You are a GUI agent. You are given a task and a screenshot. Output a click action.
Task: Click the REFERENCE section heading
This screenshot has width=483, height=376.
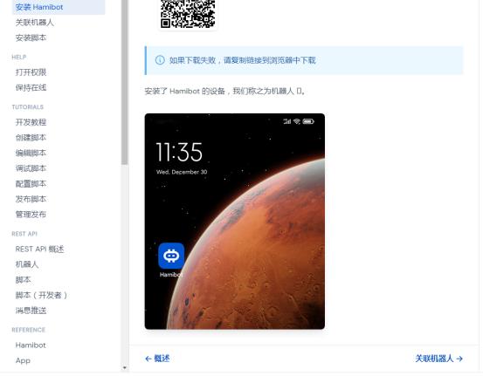tap(28, 330)
